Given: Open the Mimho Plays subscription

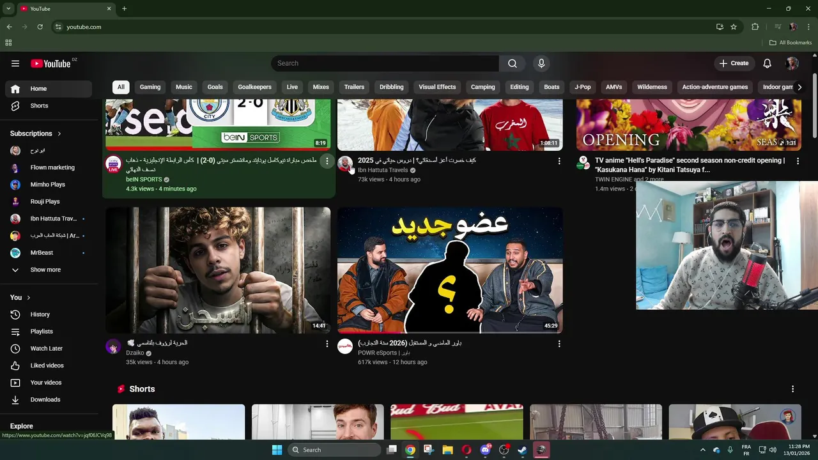Looking at the screenshot, I should click(47, 185).
